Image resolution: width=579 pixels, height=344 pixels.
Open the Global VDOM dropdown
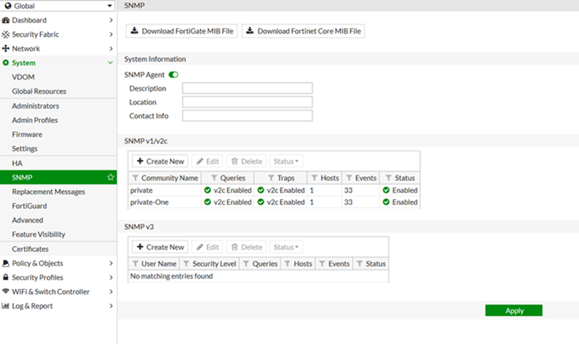click(58, 6)
